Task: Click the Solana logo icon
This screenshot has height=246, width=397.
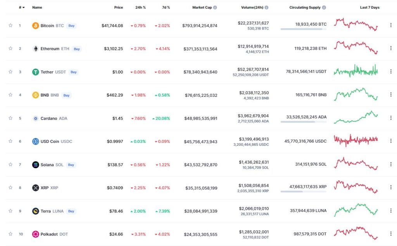Action: (x=35, y=165)
